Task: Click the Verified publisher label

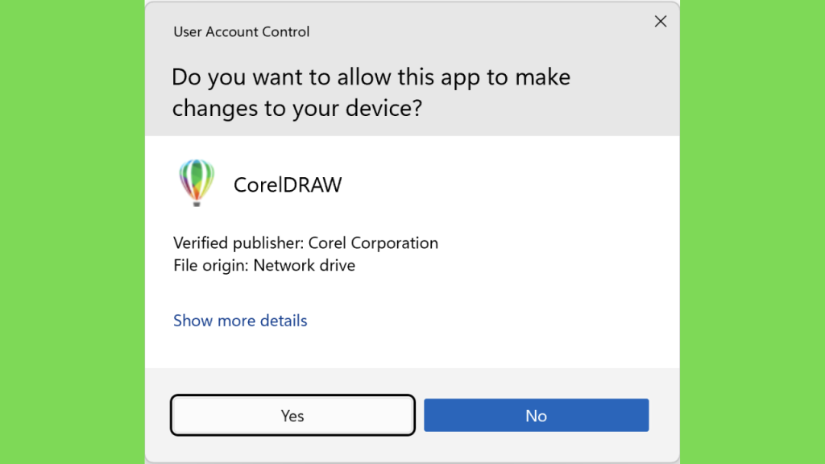Action: pyautogui.click(x=238, y=242)
